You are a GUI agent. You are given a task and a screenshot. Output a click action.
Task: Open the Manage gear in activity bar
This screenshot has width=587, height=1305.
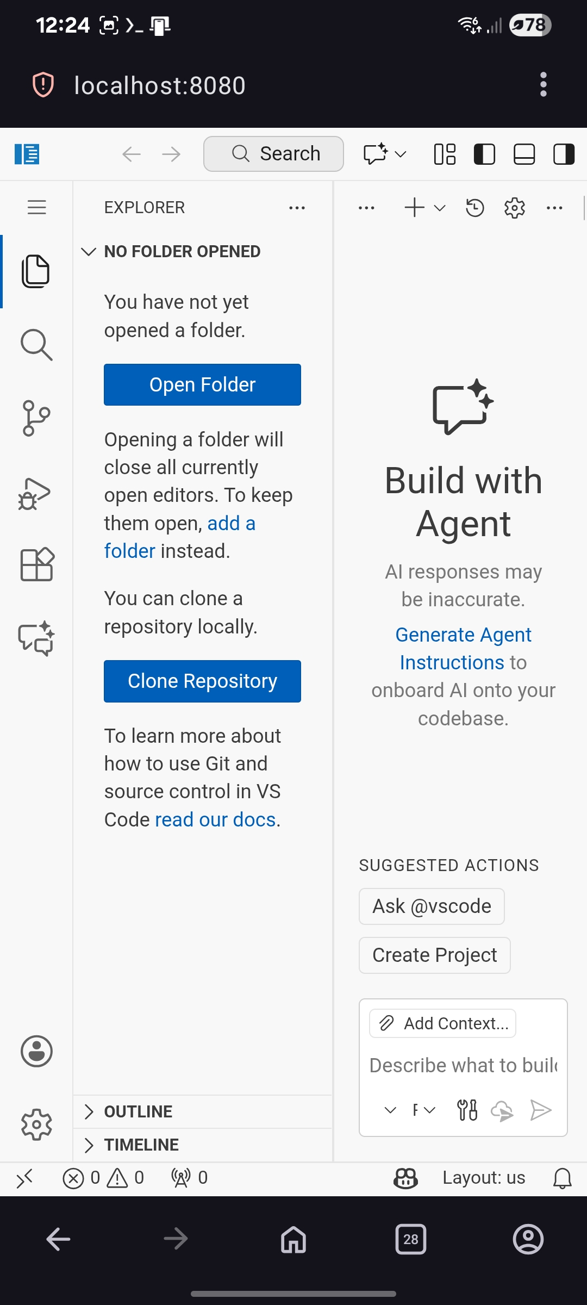click(x=36, y=1124)
